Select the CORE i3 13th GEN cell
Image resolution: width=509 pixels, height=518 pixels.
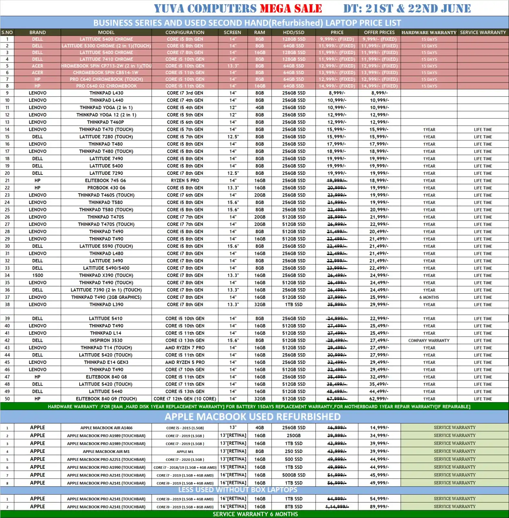[x=185, y=341]
